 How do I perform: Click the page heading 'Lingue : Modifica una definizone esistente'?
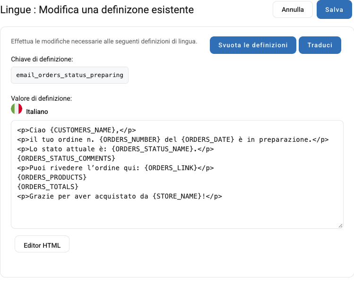tap(97, 10)
